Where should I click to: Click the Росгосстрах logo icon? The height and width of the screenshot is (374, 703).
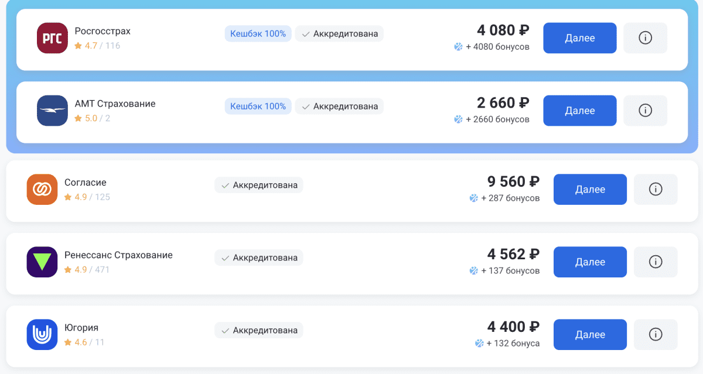[52, 38]
